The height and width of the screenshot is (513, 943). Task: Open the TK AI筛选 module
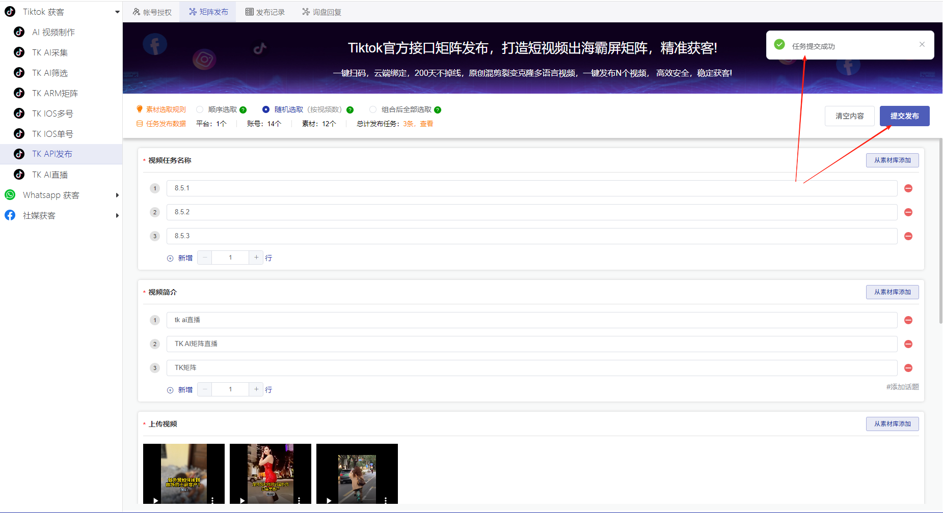pos(51,72)
